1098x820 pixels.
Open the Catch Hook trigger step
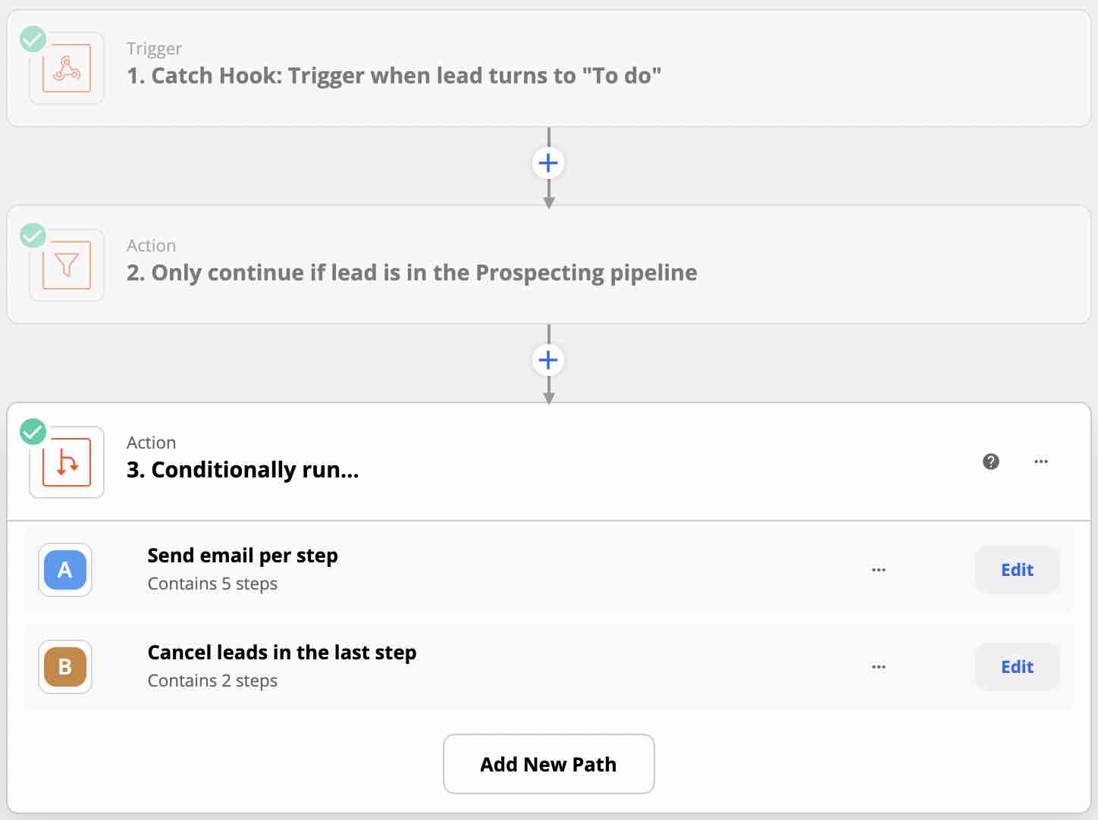pyautogui.click(x=394, y=75)
